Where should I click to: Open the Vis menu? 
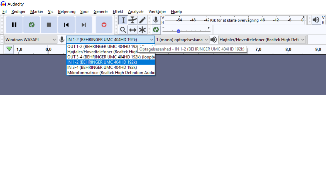click(50, 12)
